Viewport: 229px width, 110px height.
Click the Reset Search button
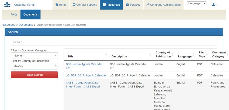[34, 75]
